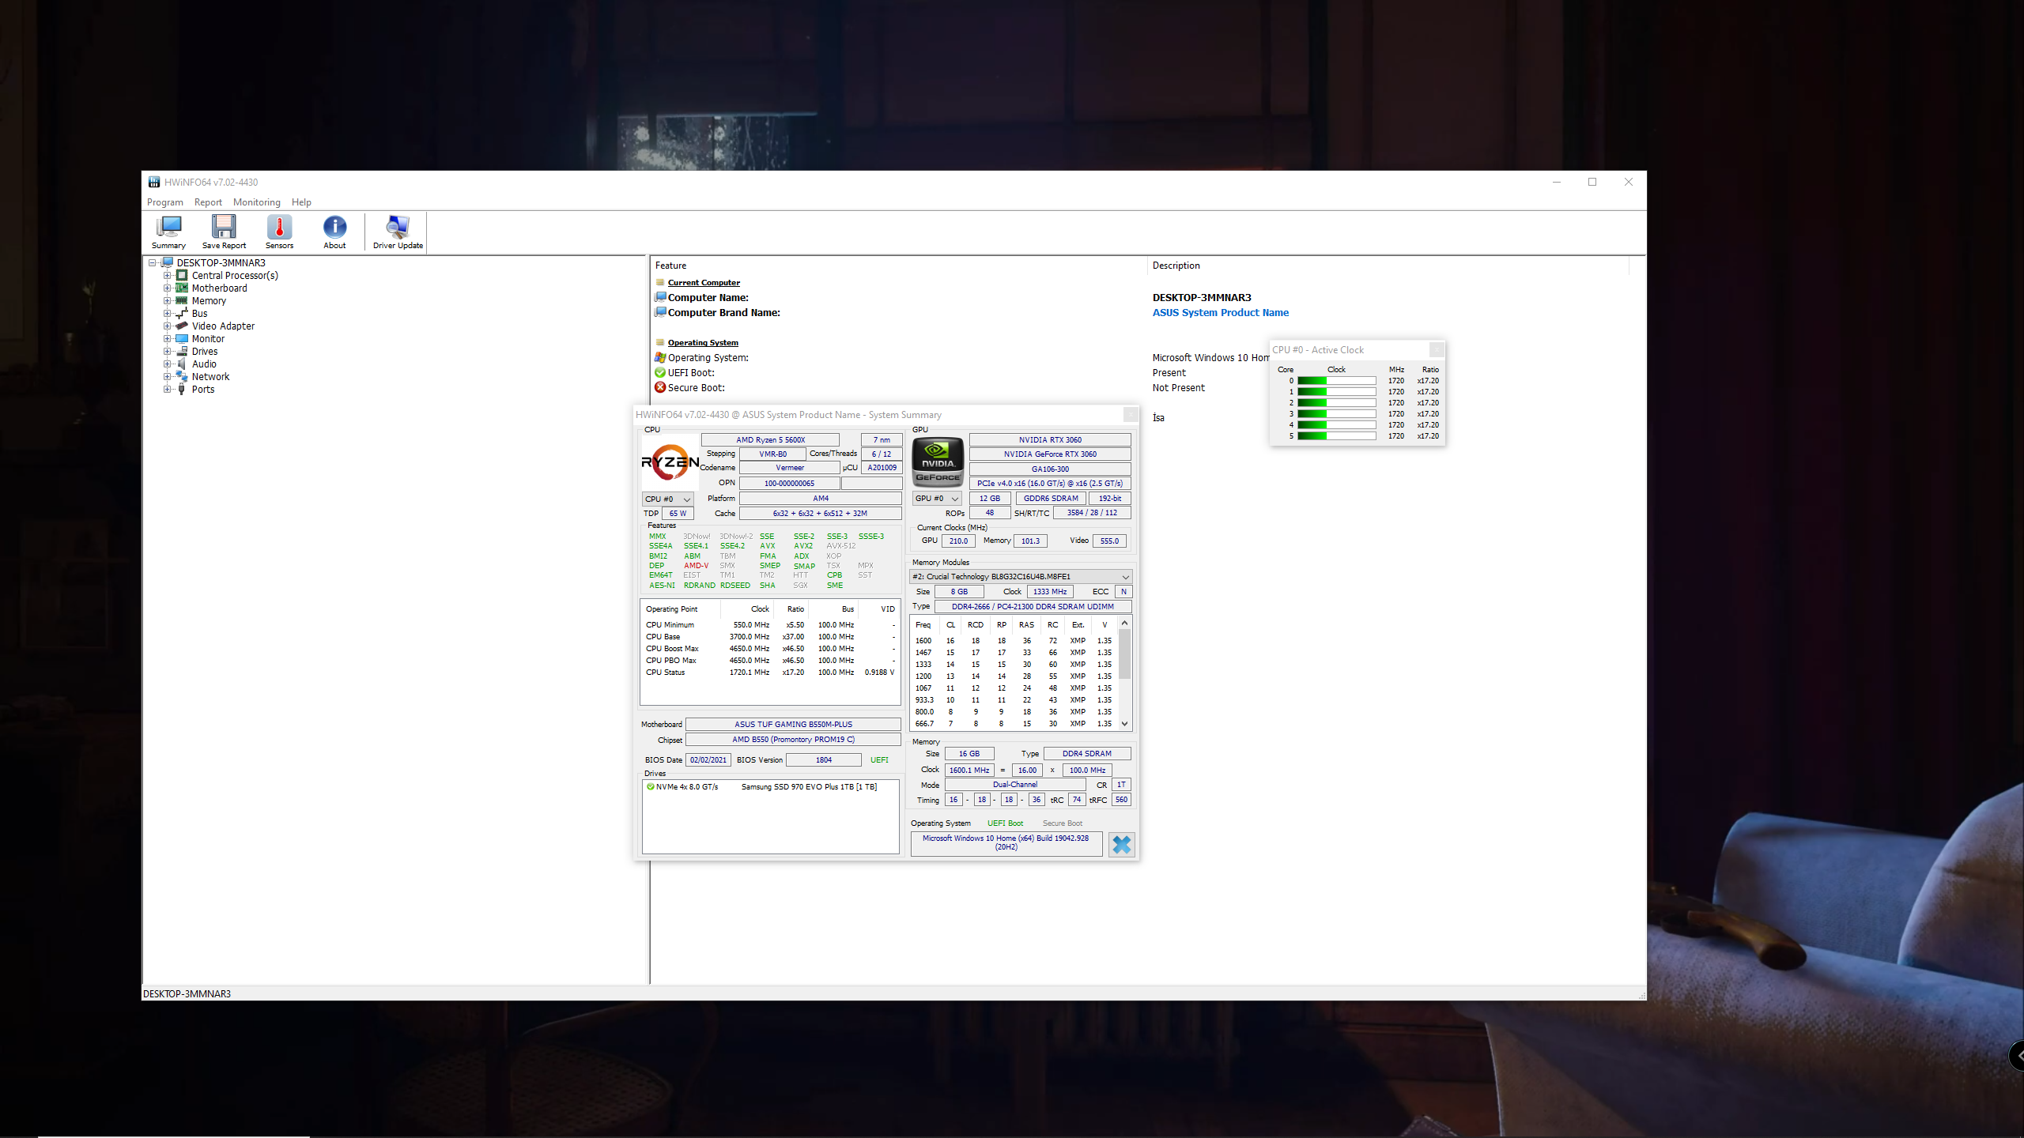The image size is (2024, 1138).
Task: Open the GPU #0 selector dropdown
Action: (937, 499)
